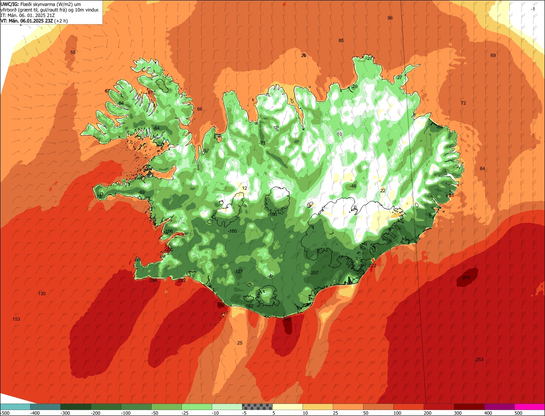Click the map value -162
Screen dimensions: 545x416
point(249,306)
